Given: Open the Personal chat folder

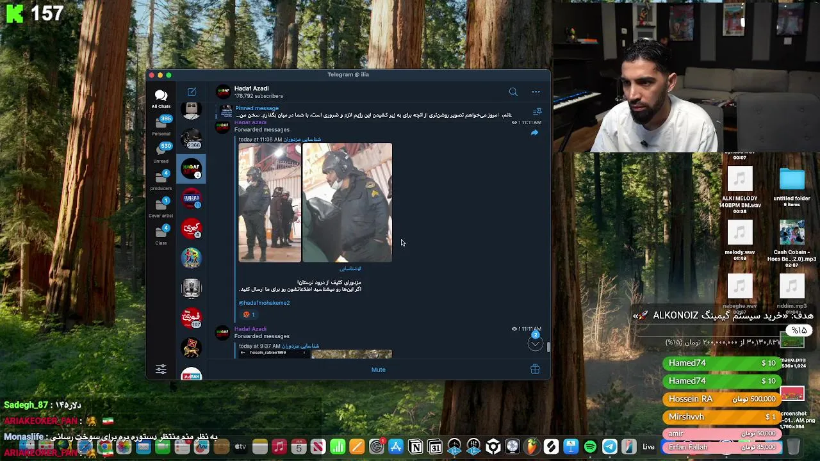Looking at the screenshot, I should pyautogui.click(x=161, y=125).
